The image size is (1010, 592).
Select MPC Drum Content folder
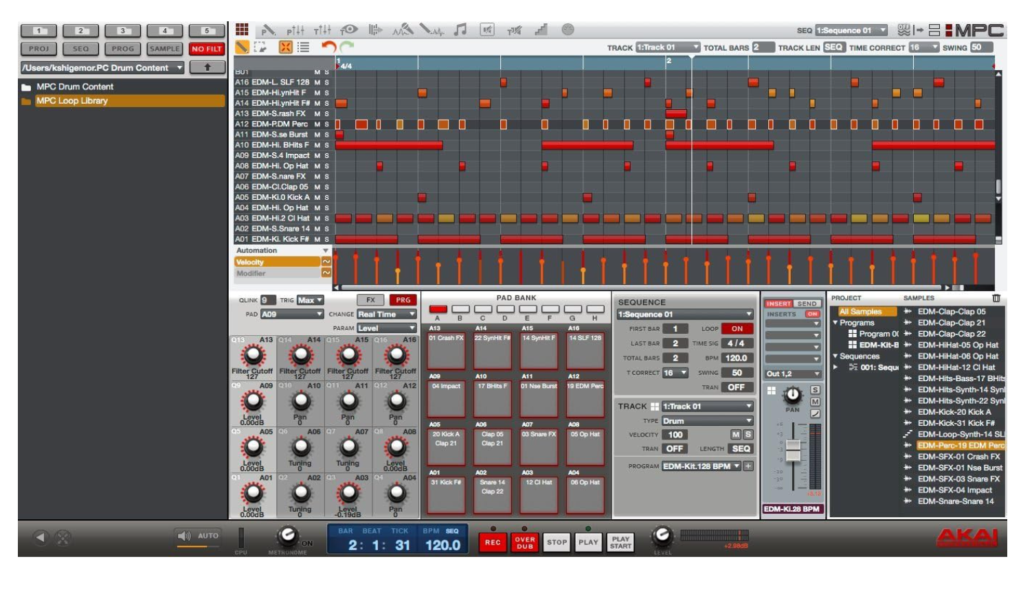coord(75,87)
